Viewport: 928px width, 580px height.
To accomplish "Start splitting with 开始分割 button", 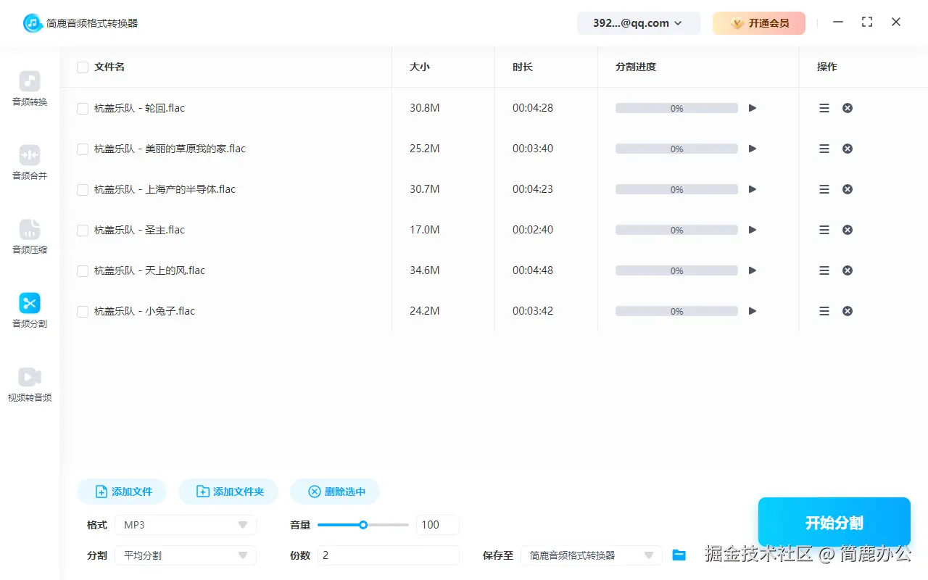I will tap(834, 523).
